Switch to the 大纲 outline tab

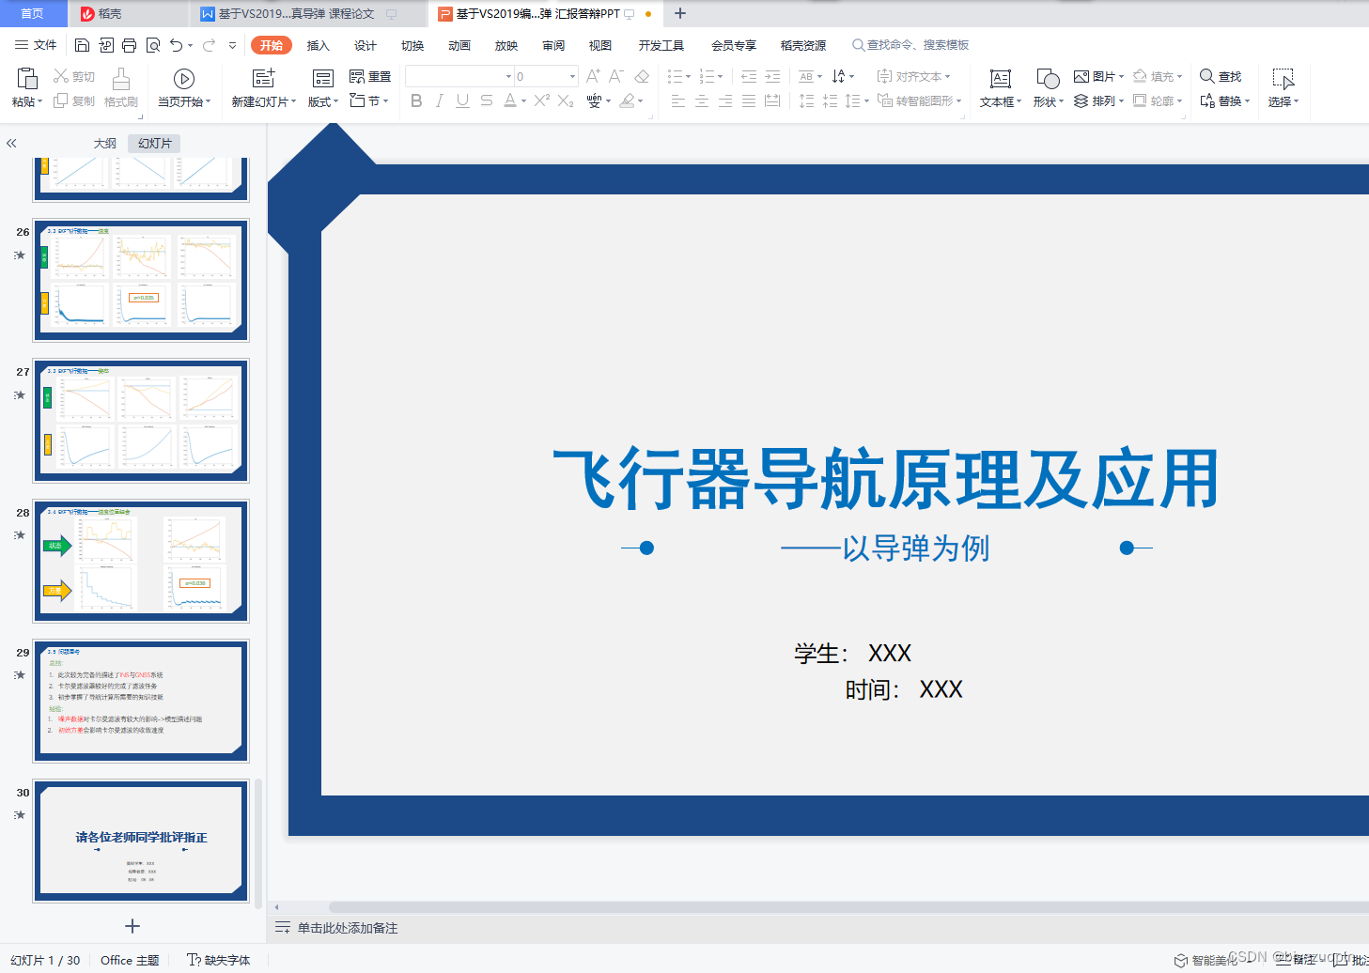point(103,143)
